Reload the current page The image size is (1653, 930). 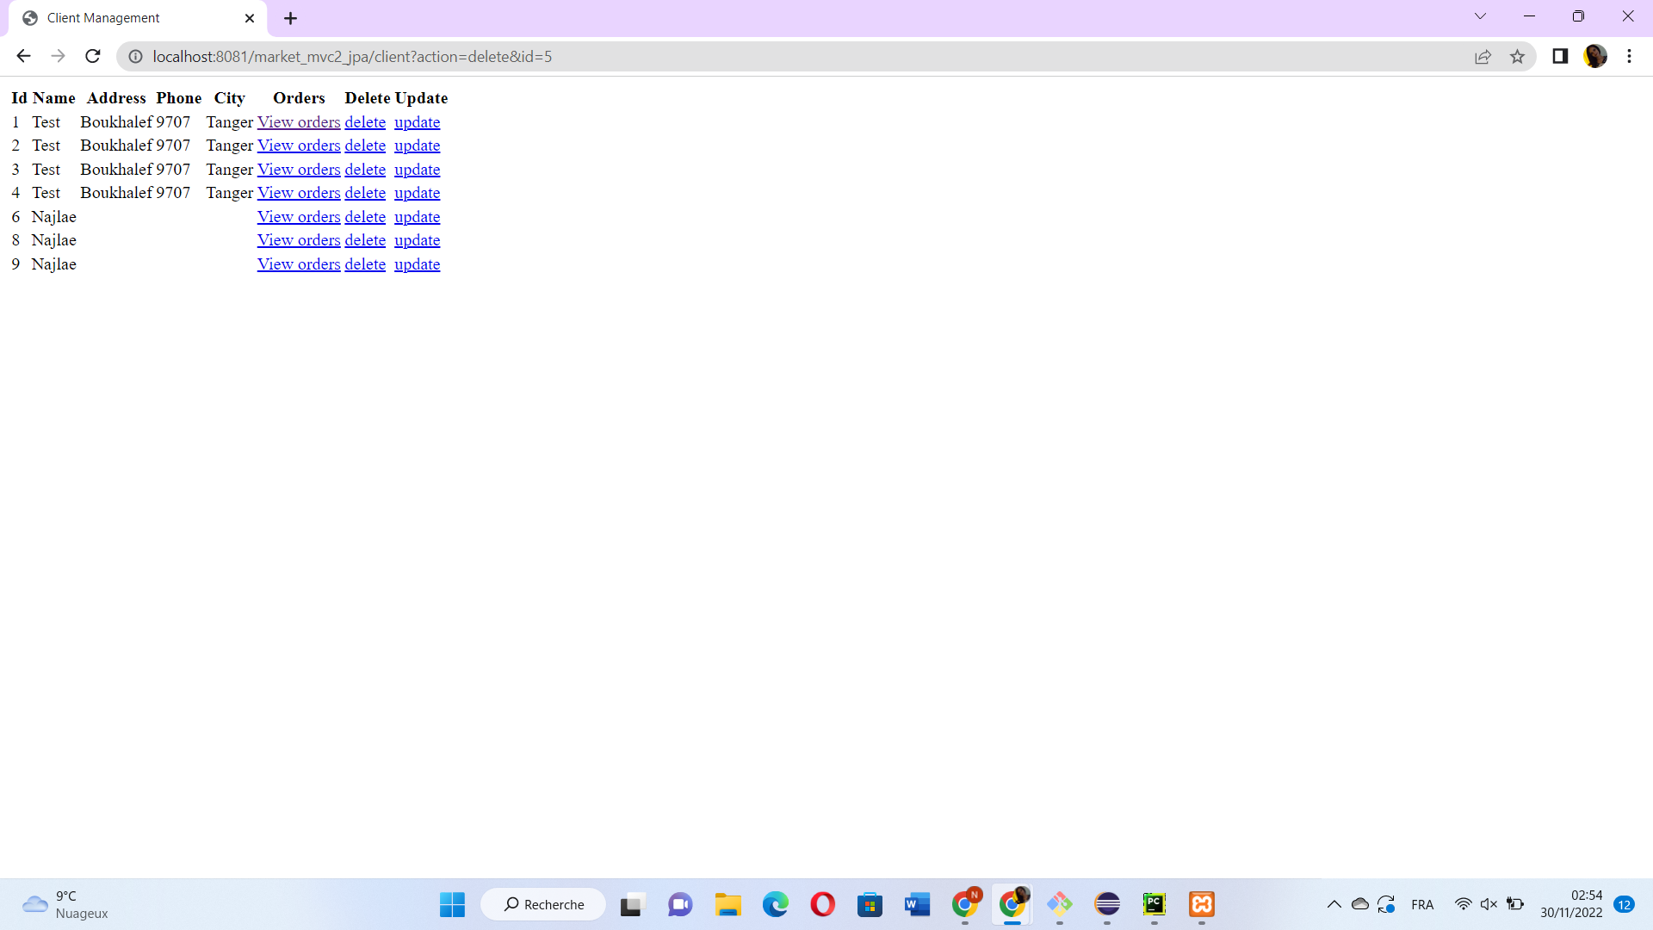[93, 57]
